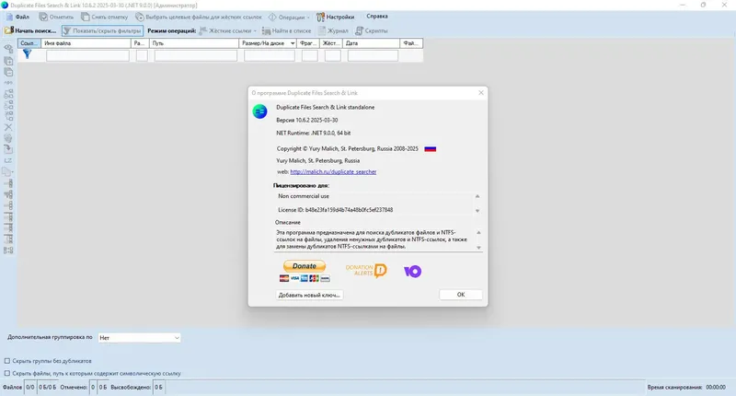Open the Файл menu
This screenshot has height=396, width=736.
pyautogui.click(x=17, y=17)
